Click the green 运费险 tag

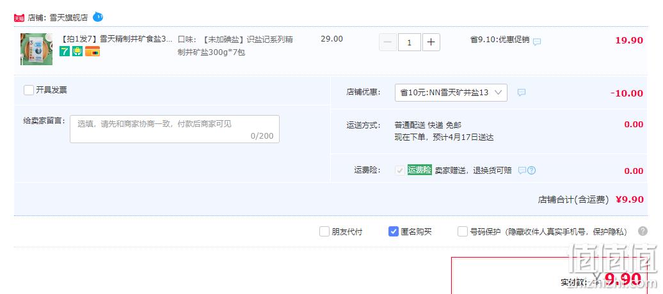point(419,170)
